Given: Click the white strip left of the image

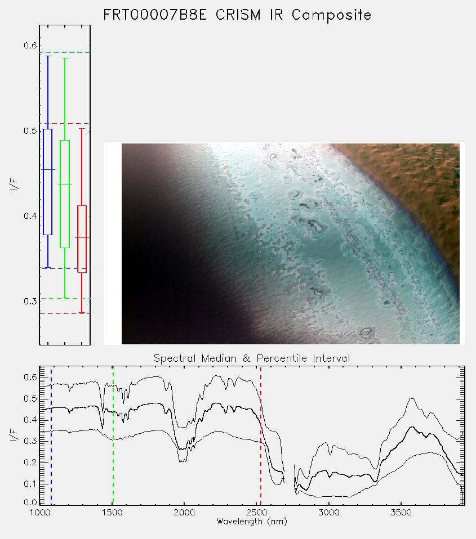Looking at the screenshot, I should coord(113,244).
